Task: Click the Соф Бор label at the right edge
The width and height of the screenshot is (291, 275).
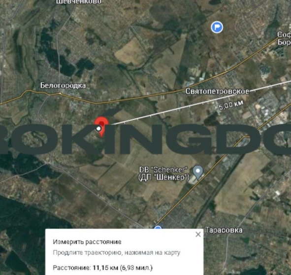Action: [x=284, y=38]
